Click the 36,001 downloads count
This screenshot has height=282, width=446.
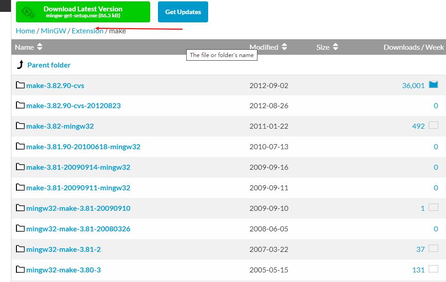click(413, 86)
